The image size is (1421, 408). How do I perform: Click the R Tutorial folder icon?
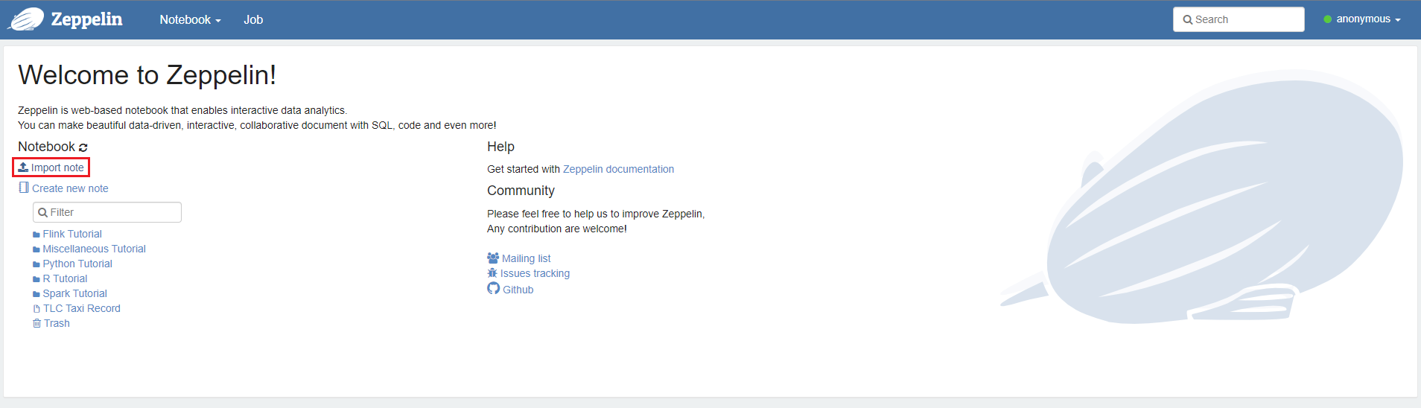coord(36,279)
